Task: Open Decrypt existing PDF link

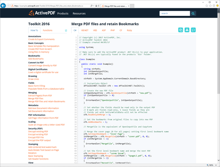Action: pyautogui.click(x=38, y=132)
